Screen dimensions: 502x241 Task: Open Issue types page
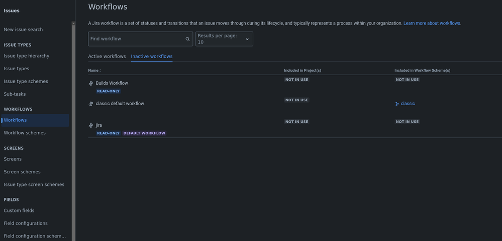[17, 69]
